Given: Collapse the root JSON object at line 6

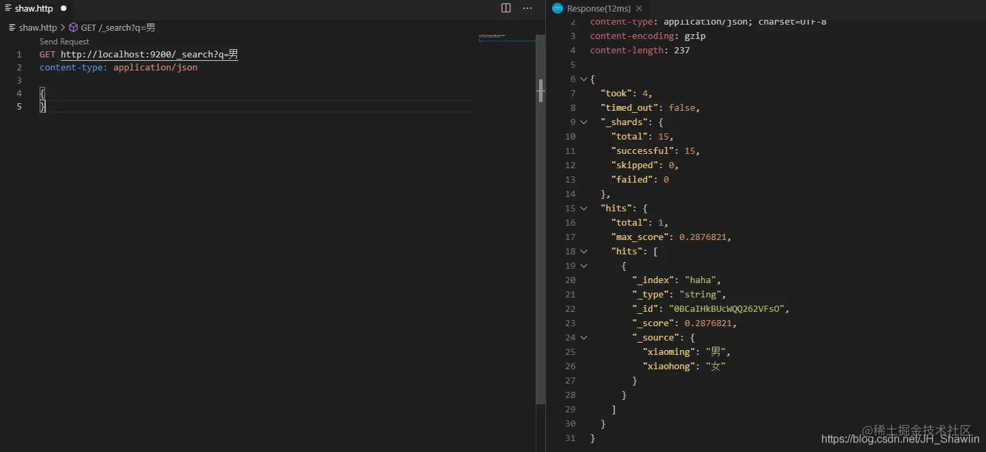Looking at the screenshot, I should click(x=584, y=79).
